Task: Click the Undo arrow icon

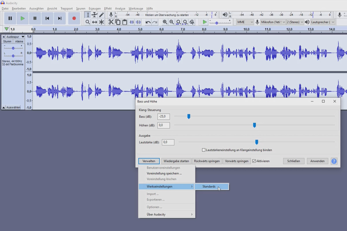Action: tap(148, 22)
